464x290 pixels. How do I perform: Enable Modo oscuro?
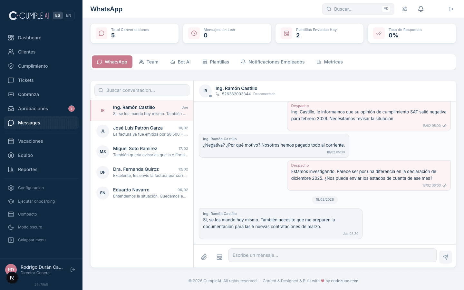point(30,227)
